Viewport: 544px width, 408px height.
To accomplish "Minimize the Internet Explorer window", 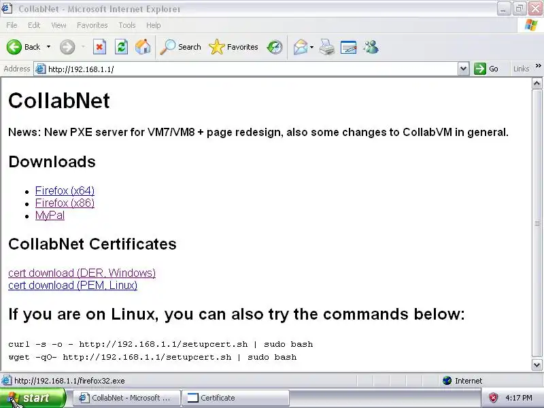I will click(503, 9).
